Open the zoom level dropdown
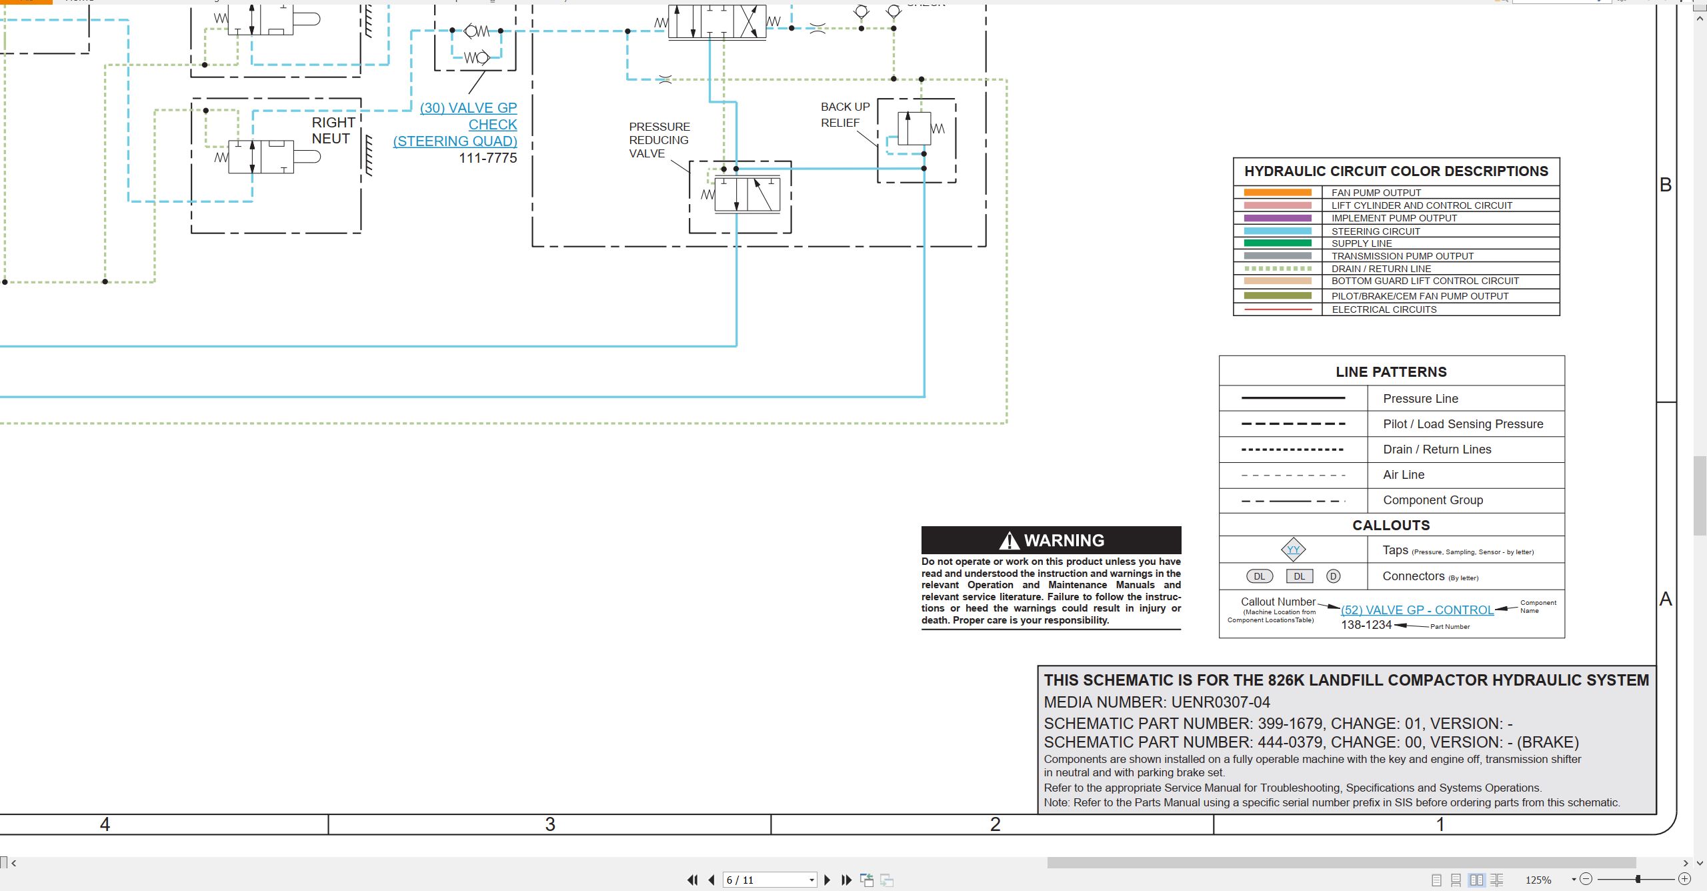Image resolution: width=1707 pixels, height=891 pixels. point(1574,880)
